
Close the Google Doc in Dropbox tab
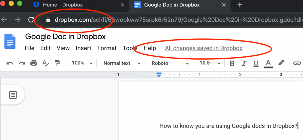click(224, 5)
